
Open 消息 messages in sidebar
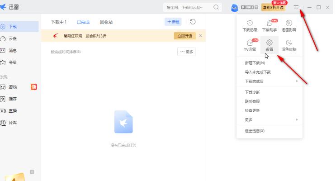click(x=19, y=51)
